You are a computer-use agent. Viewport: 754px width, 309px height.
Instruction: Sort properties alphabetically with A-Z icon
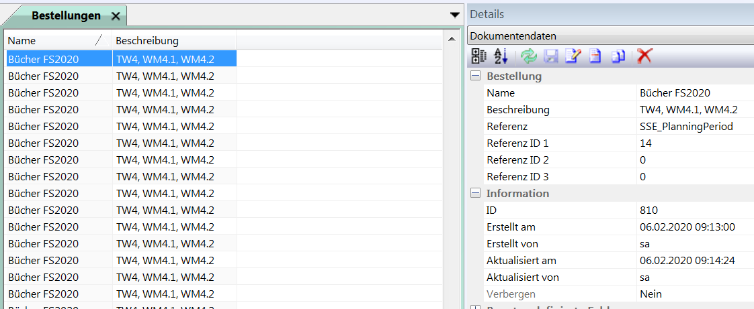[501, 56]
